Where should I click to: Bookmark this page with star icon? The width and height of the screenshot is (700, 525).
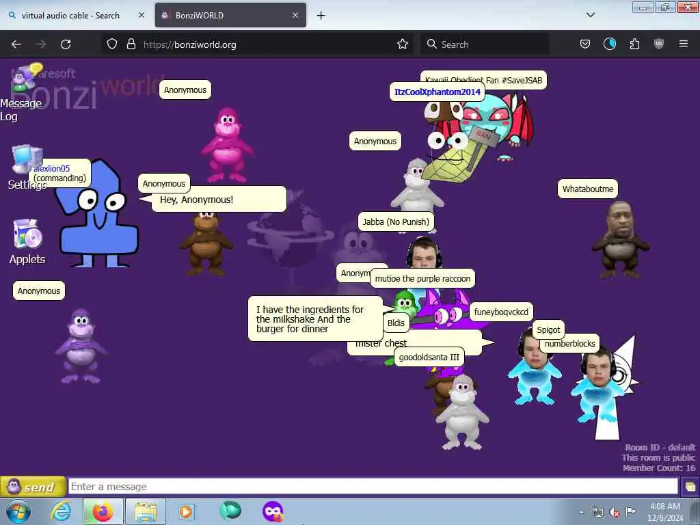tap(403, 44)
